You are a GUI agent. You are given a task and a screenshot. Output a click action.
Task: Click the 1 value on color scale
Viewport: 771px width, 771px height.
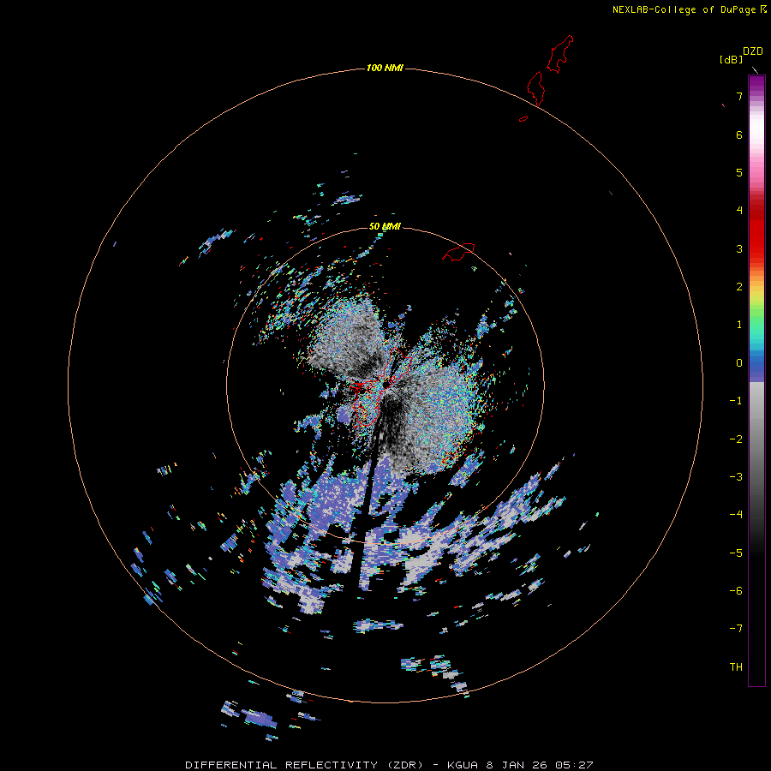[x=739, y=325]
